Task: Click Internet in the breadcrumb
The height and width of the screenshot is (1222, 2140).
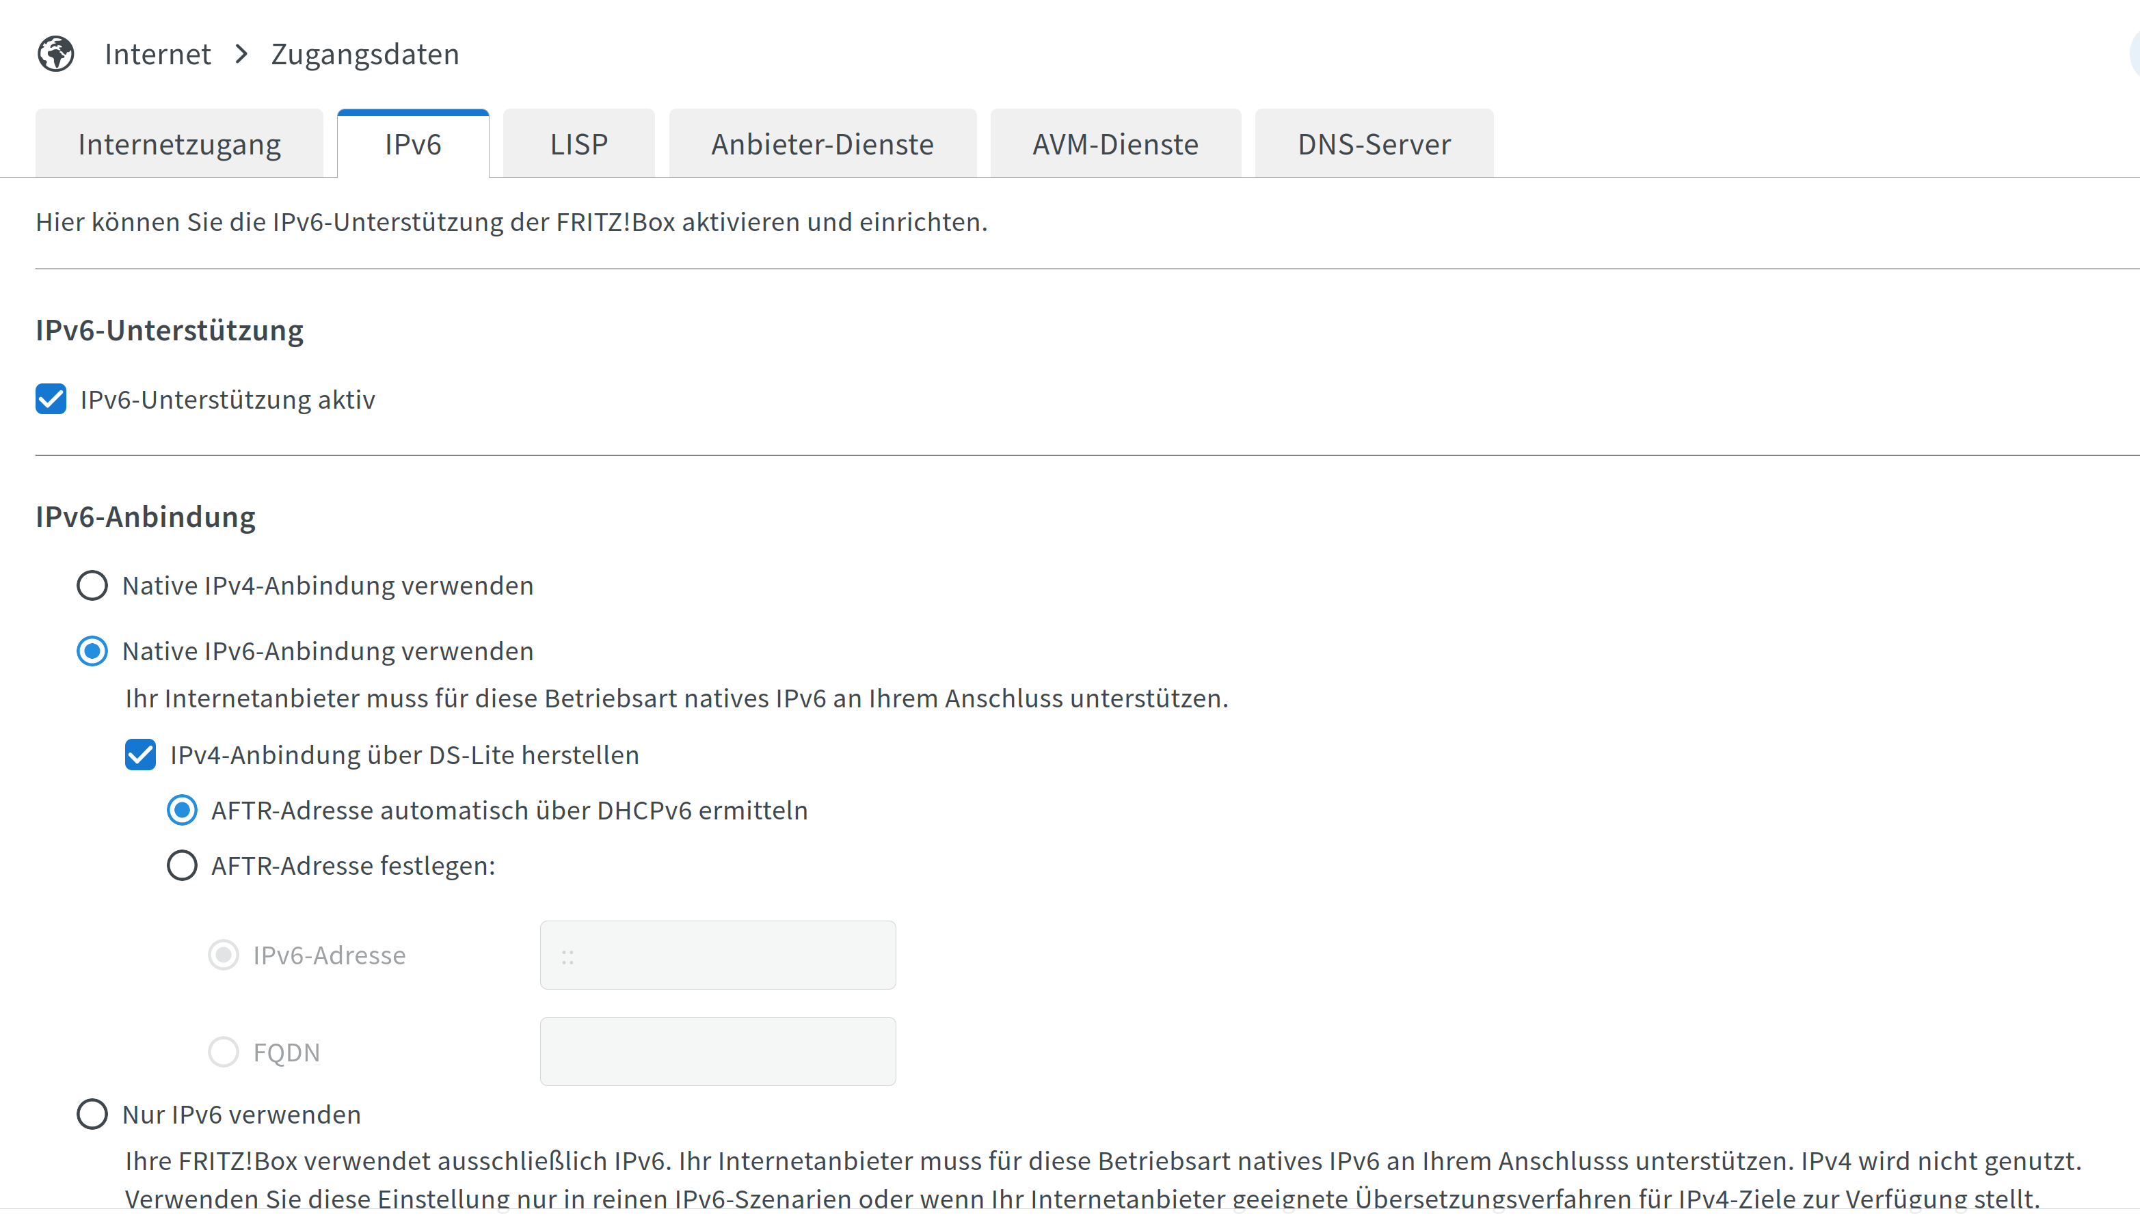Action: (x=157, y=55)
